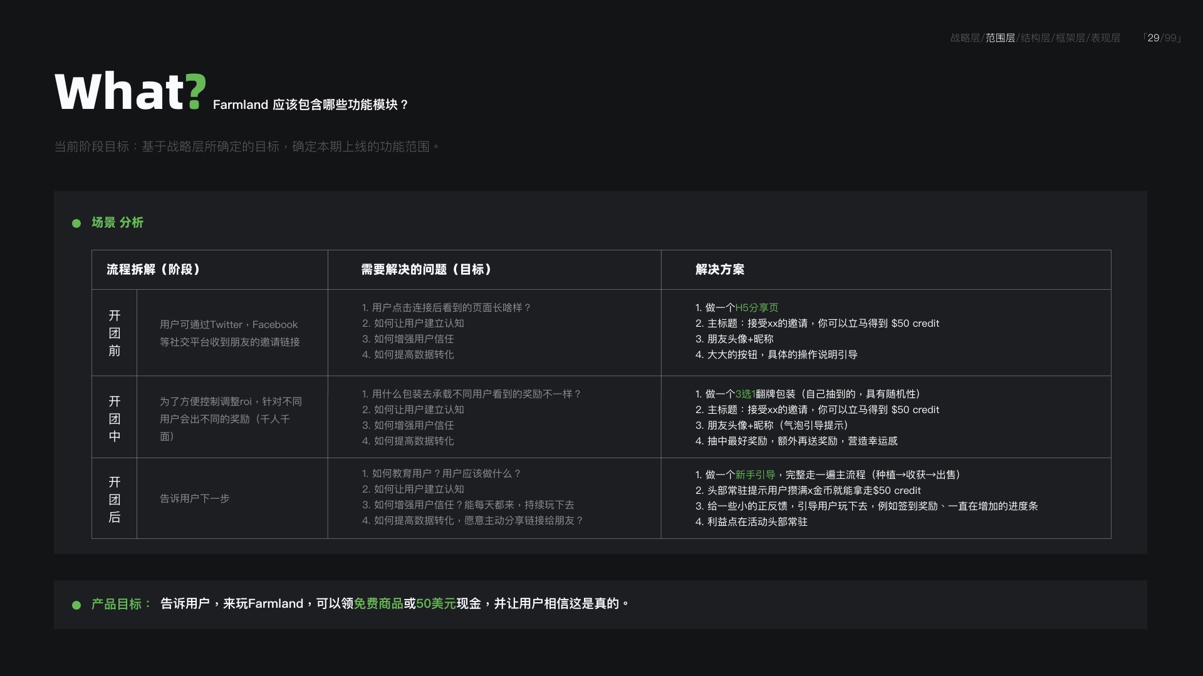Click the green 新手引导 text

tap(755, 474)
